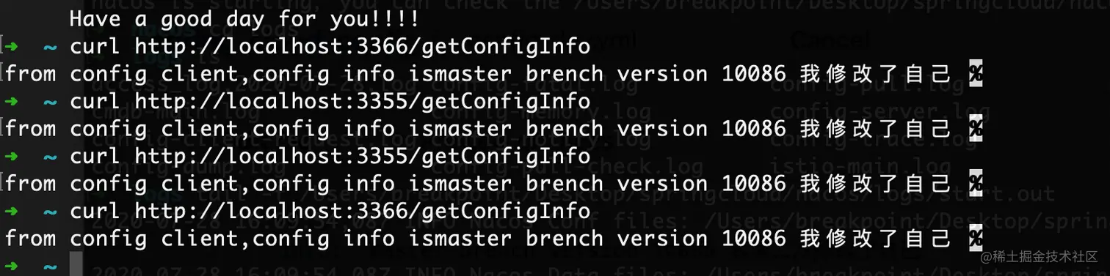Open the first localhost:3366/getConfigInfo URL
The image size is (1110, 276).
point(363,47)
